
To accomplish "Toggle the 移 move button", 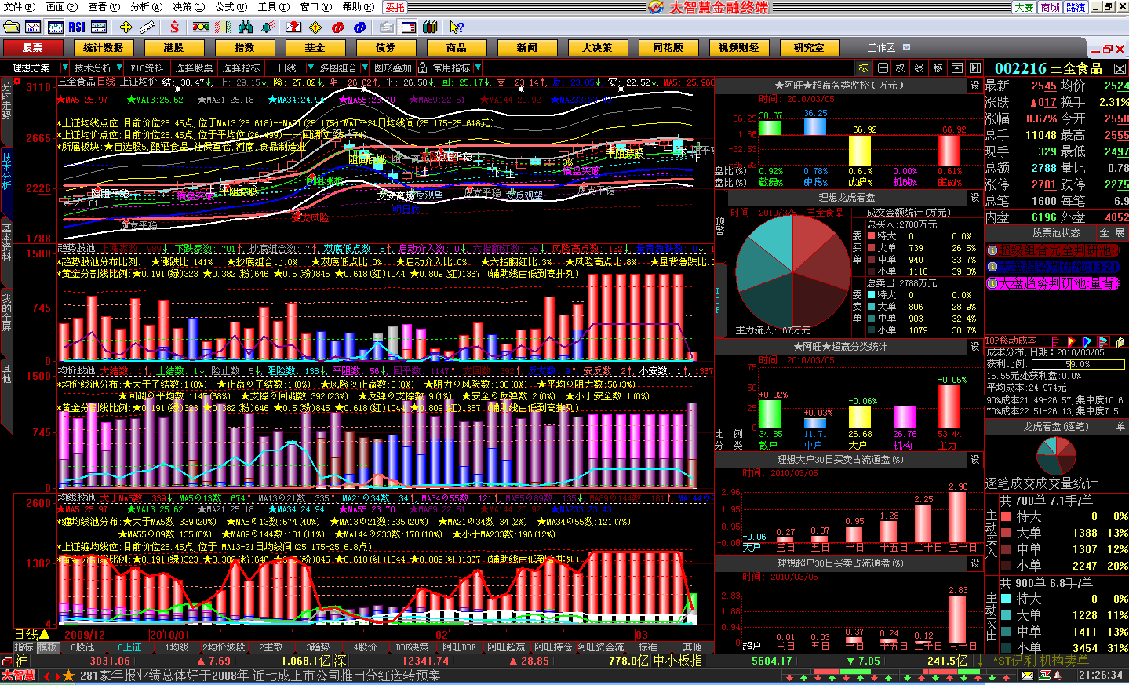I will [x=938, y=68].
